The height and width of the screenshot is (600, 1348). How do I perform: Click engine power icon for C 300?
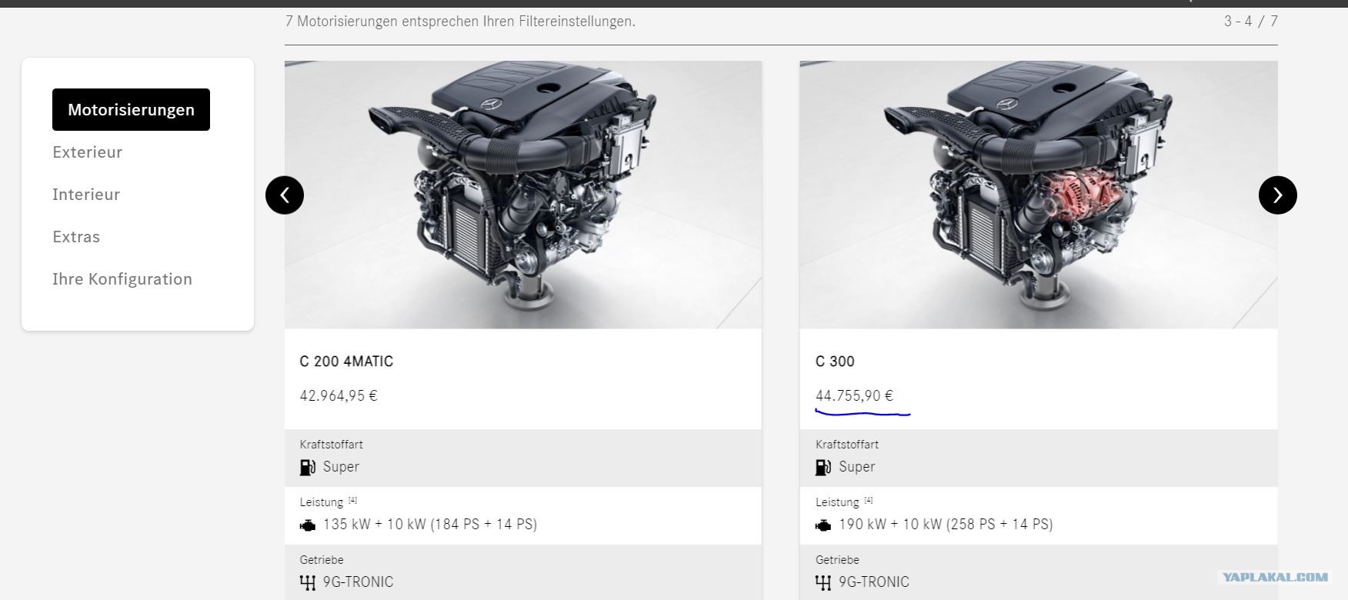pyautogui.click(x=823, y=525)
